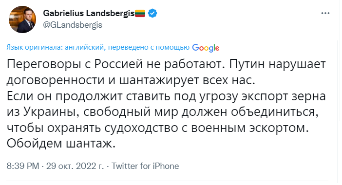The width and height of the screenshot is (342, 185).
Task: Open the 8:39 PM timestamp link
Action: click(23, 166)
